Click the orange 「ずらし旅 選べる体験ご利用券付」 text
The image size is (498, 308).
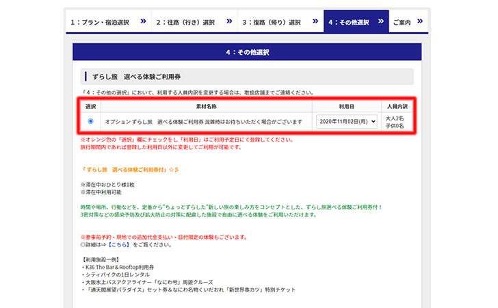[129, 170]
